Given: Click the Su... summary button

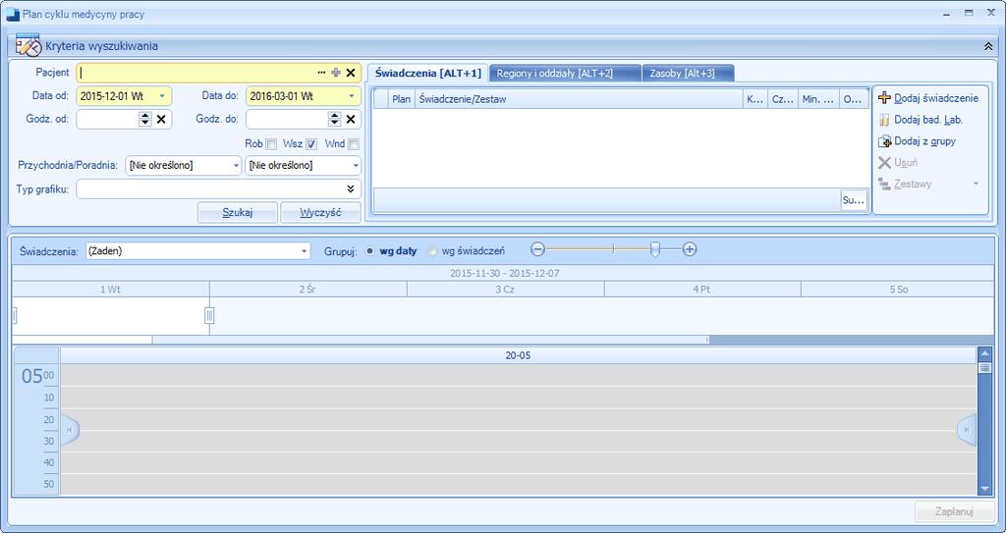Looking at the screenshot, I should coord(854,200).
